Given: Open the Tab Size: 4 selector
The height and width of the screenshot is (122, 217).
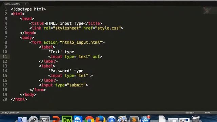Looking at the screenshot, I should coord(189,113).
